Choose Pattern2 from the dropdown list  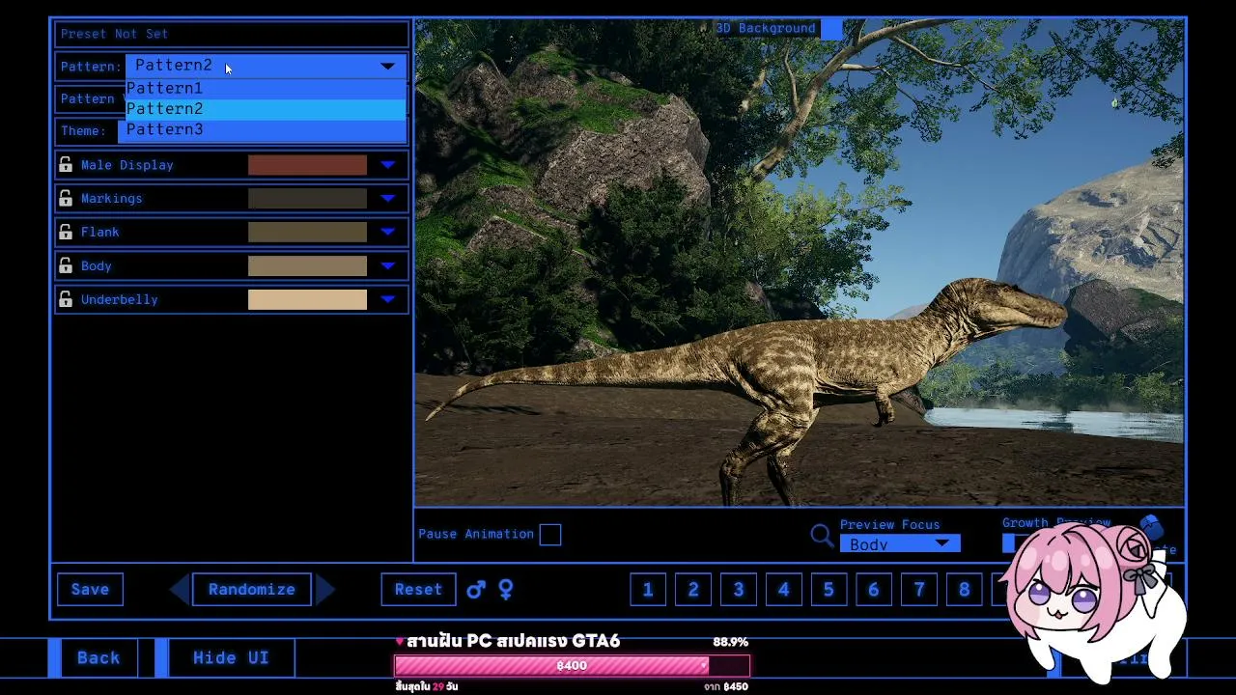[x=266, y=109]
